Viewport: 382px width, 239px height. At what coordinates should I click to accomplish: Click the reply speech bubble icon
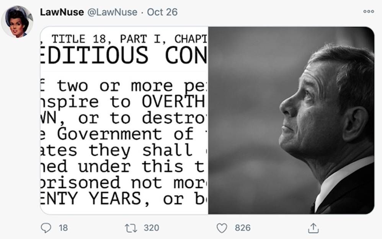pyautogui.click(x=46, y=228)
